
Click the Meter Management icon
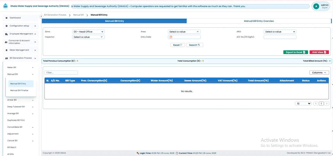(x=7, y=50)
